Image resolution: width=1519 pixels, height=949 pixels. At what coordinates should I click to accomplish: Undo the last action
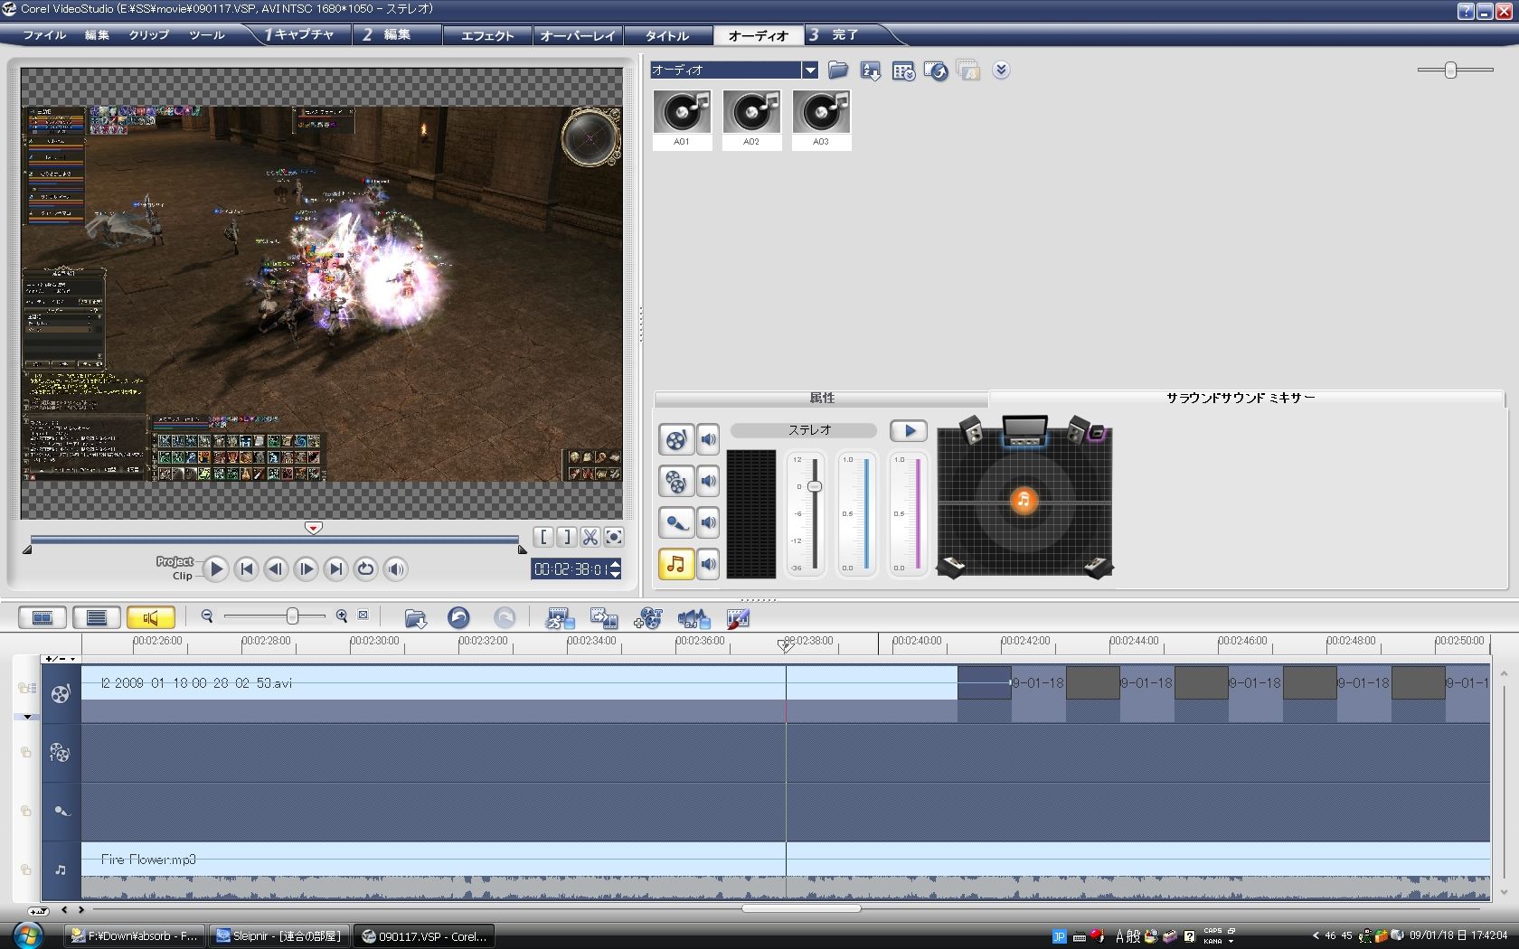458,617
